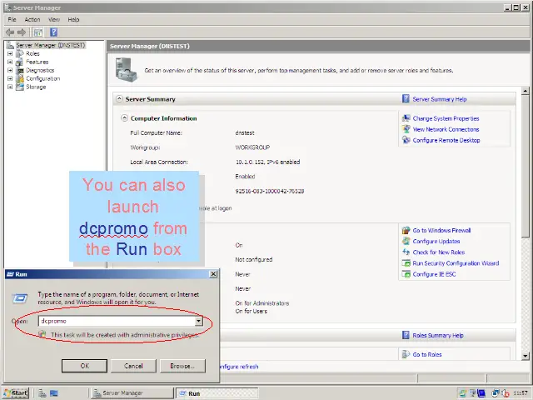Open the Check for New Roles link
Viewport: 533px width, 400px height.
point(439,252)
